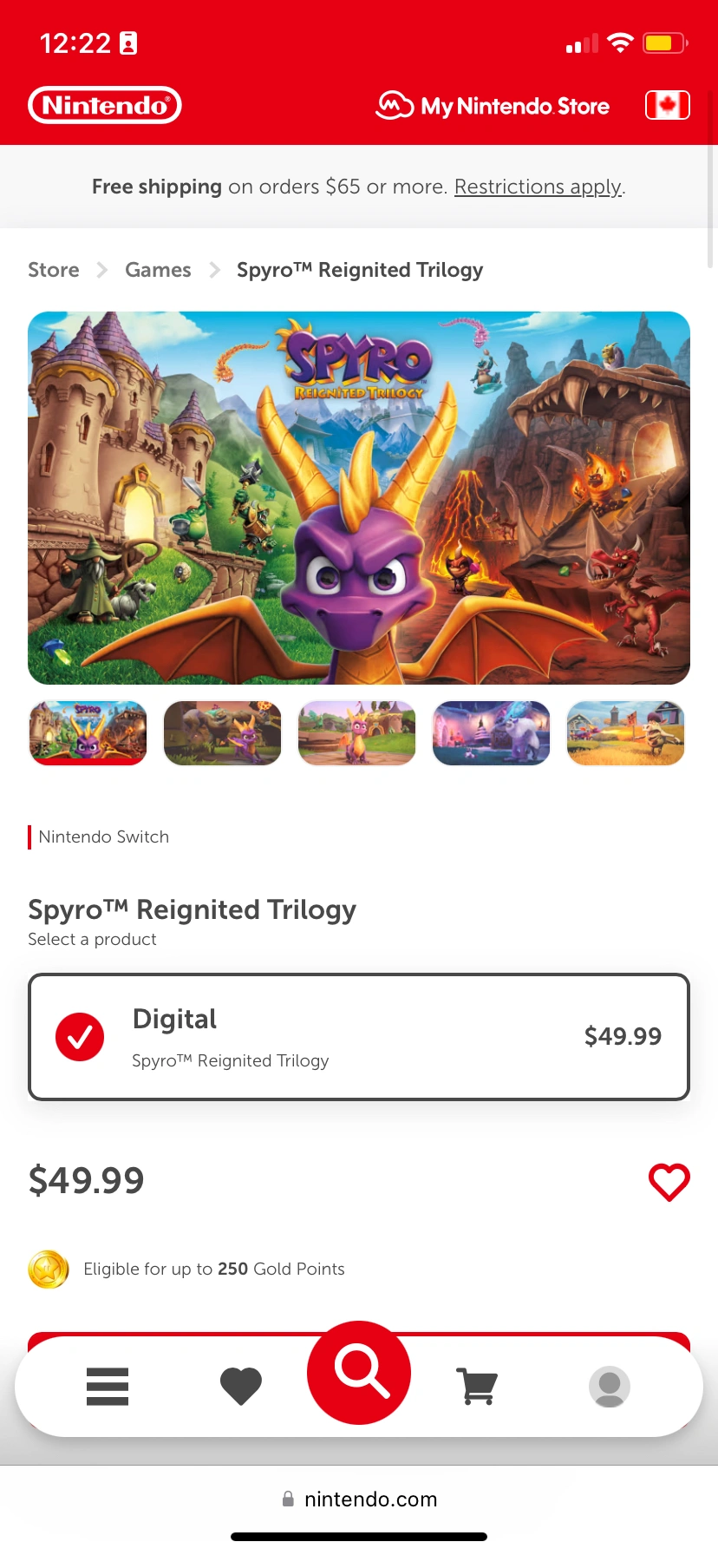
Task: Open the shopping cart
Action: tap(477, 1386)
